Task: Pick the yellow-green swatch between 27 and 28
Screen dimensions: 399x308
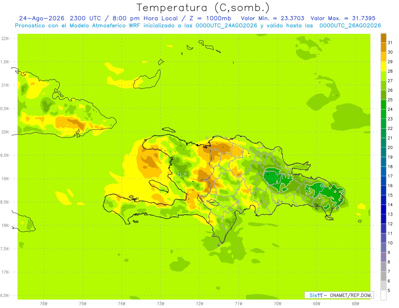Action: 383,76
